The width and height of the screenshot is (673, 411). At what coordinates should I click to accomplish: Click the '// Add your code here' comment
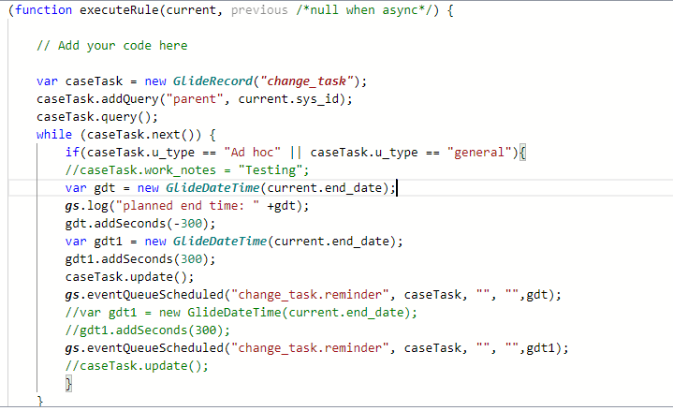112,46
